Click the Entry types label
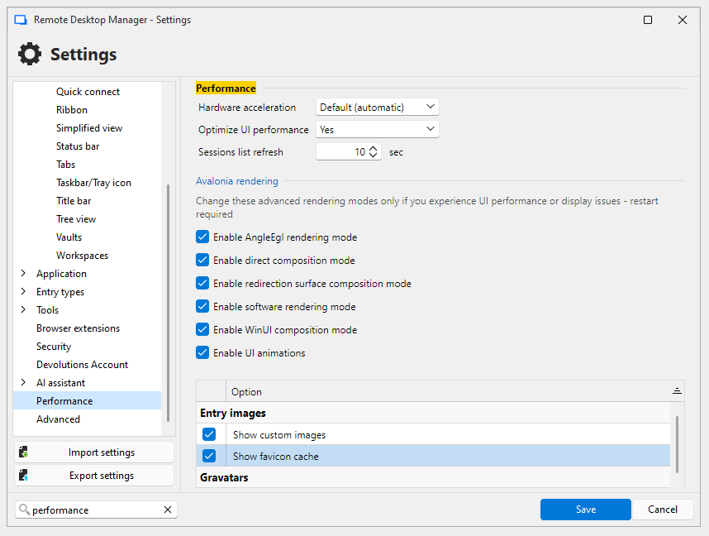 click(x=60, y=291)
